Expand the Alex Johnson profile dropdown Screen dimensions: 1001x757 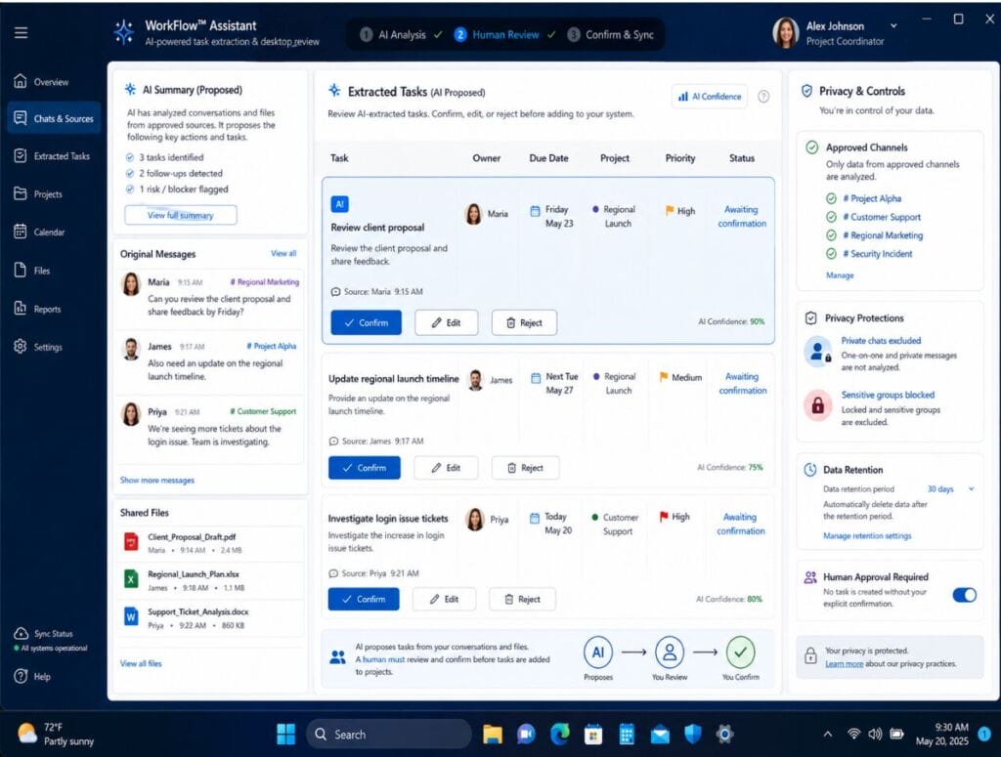[893, 25]
